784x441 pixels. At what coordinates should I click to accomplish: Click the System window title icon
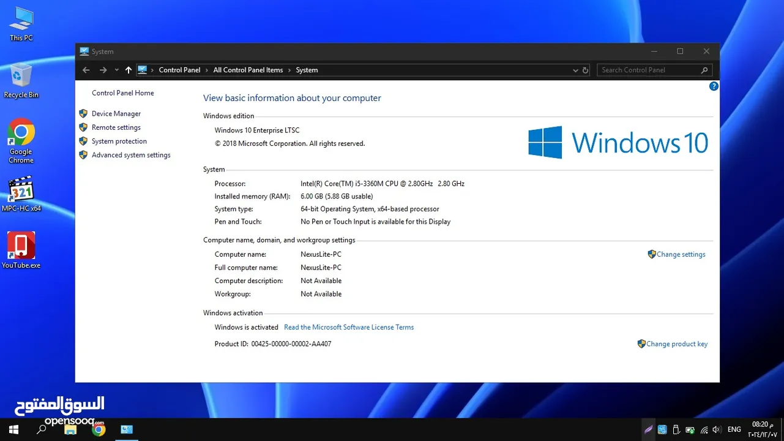84,51
